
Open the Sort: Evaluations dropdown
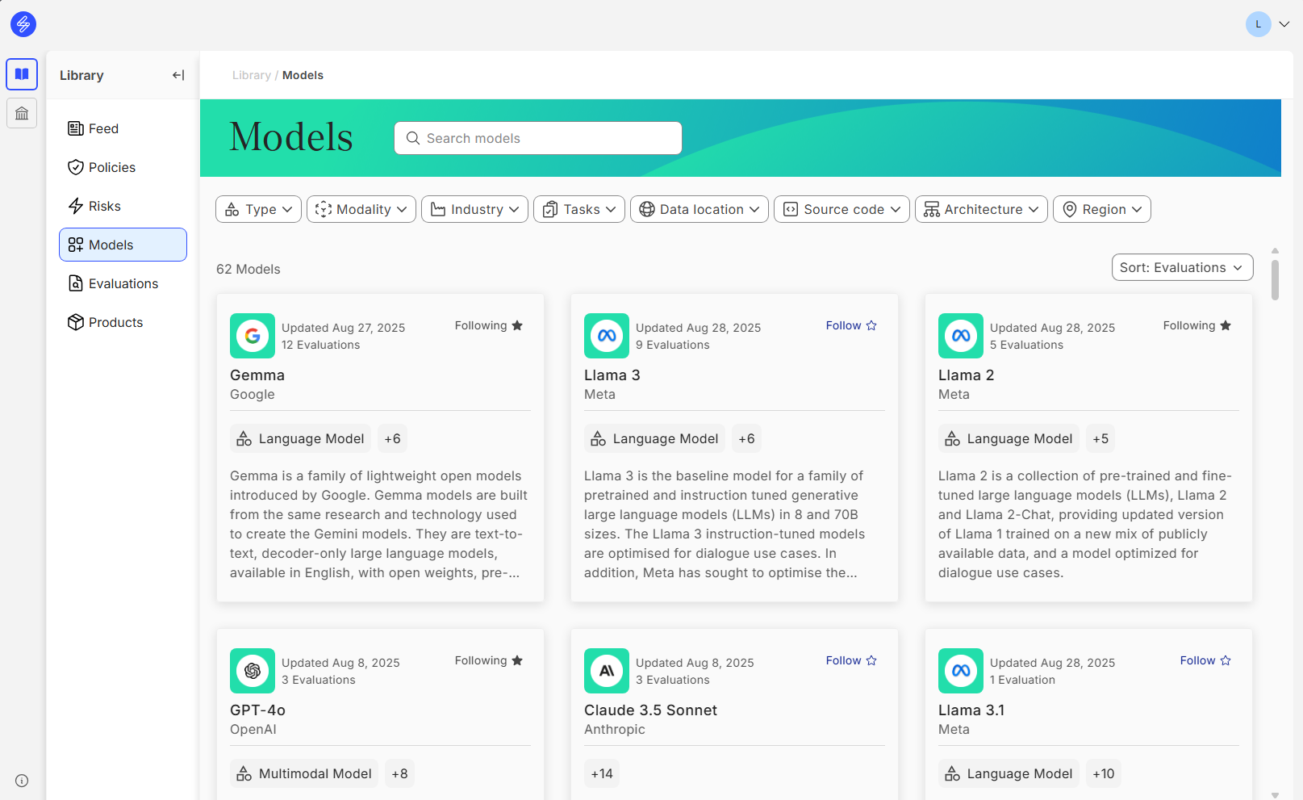click(x=1182, y=267)
